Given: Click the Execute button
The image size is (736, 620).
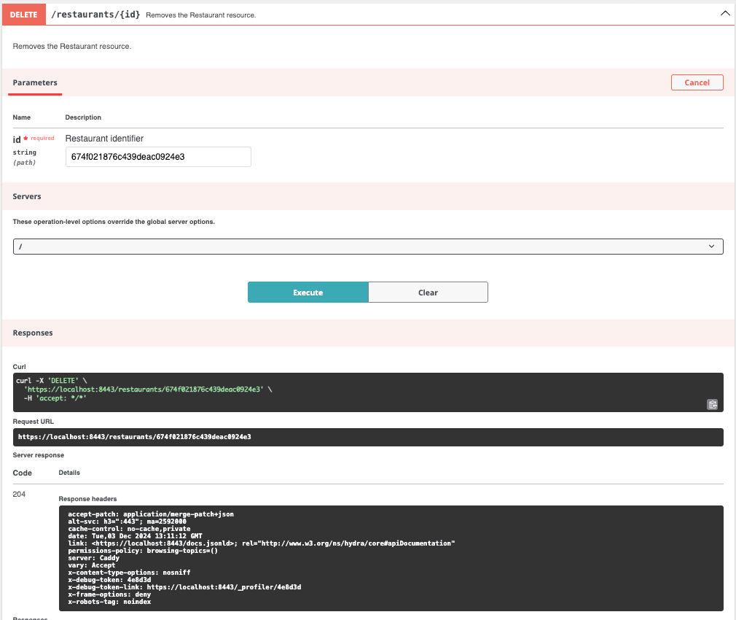Looking at the screenshot, I should [308, 292].
